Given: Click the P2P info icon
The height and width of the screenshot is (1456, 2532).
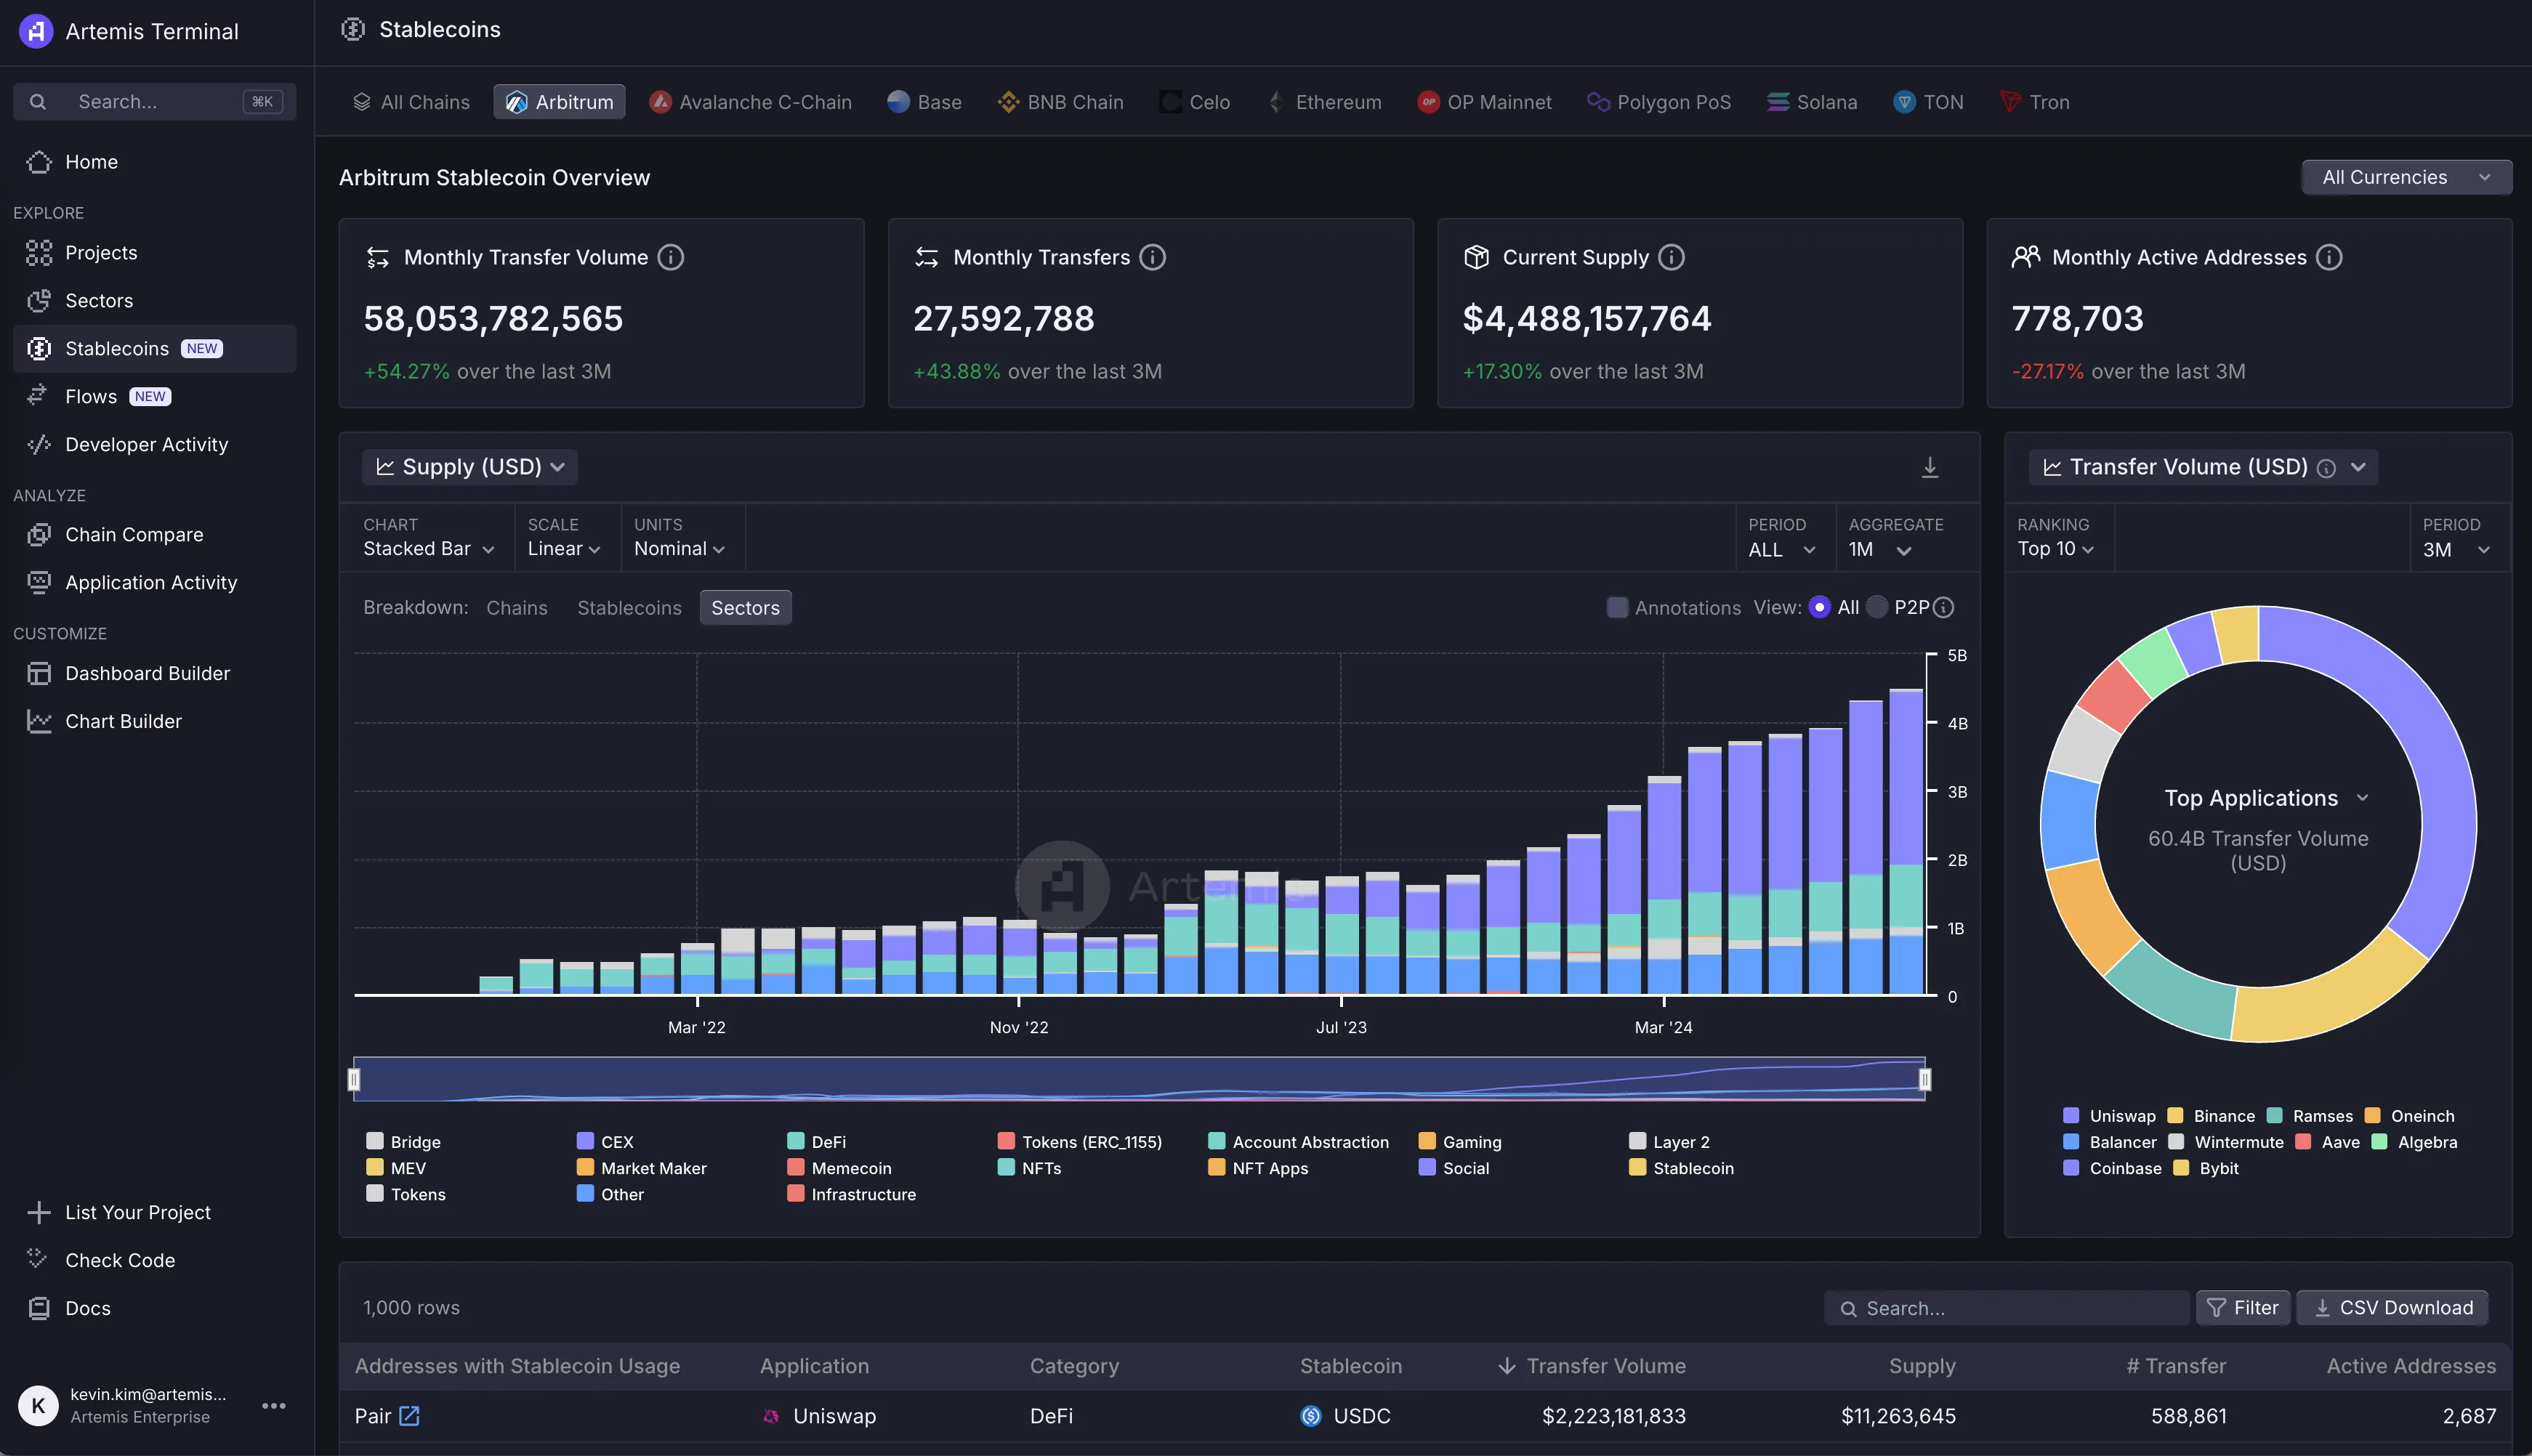Looking at the screenshot, I should [x=1944, y=608].
